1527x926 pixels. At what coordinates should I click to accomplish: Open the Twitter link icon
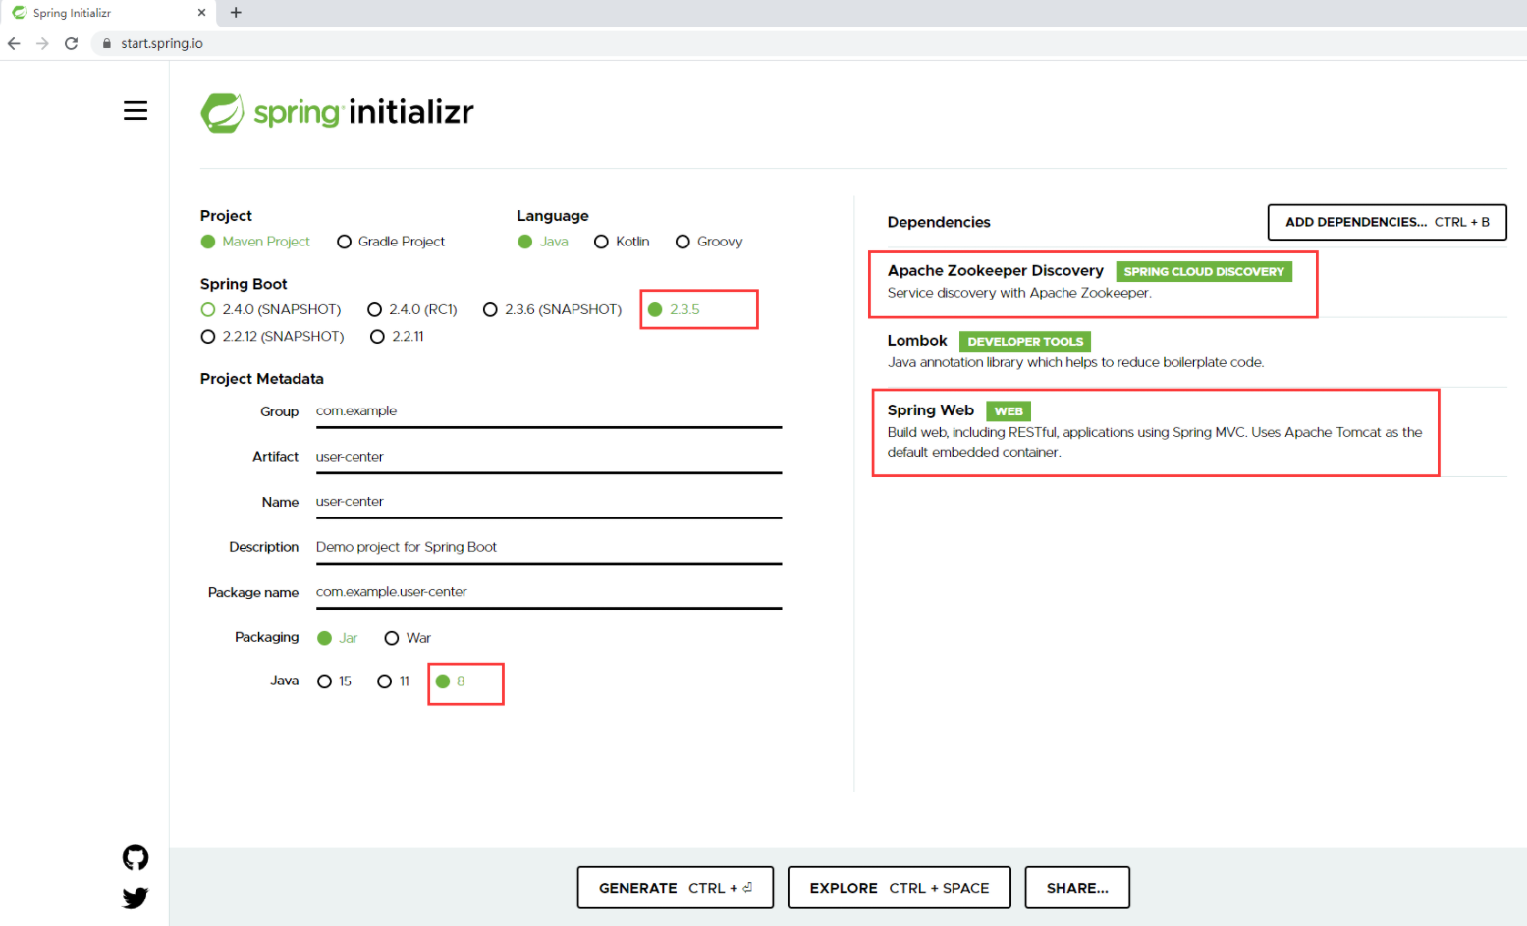click(x=136, y=898)
